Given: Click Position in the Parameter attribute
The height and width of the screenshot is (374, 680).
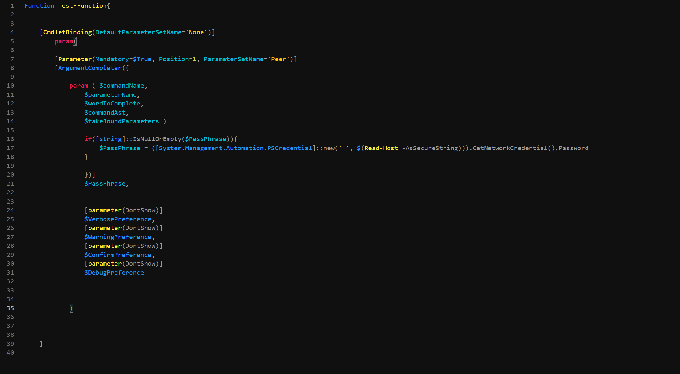Looking at the screenshot, I should 174,59.
